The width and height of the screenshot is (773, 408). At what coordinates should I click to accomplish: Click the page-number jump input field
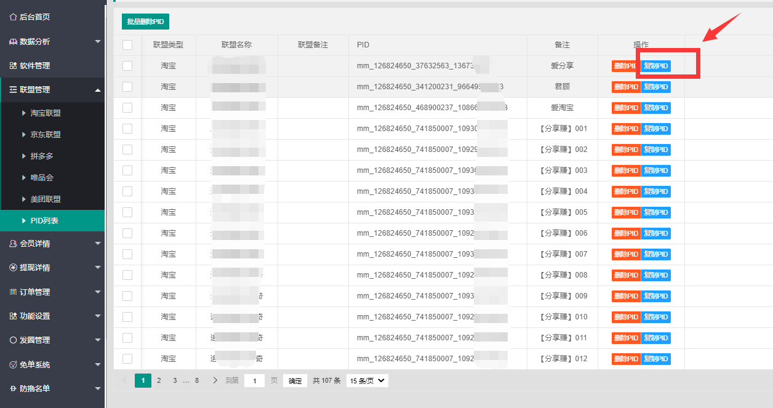point(254,381)
